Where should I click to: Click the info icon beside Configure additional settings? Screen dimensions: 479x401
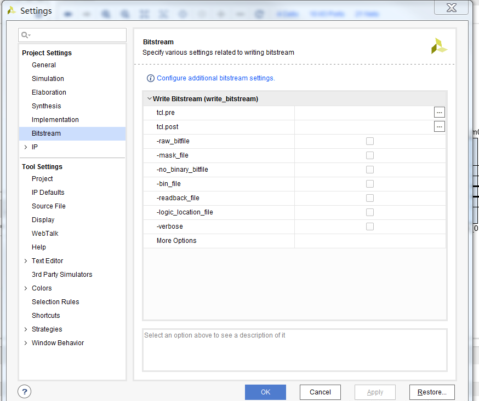(151, 78)
